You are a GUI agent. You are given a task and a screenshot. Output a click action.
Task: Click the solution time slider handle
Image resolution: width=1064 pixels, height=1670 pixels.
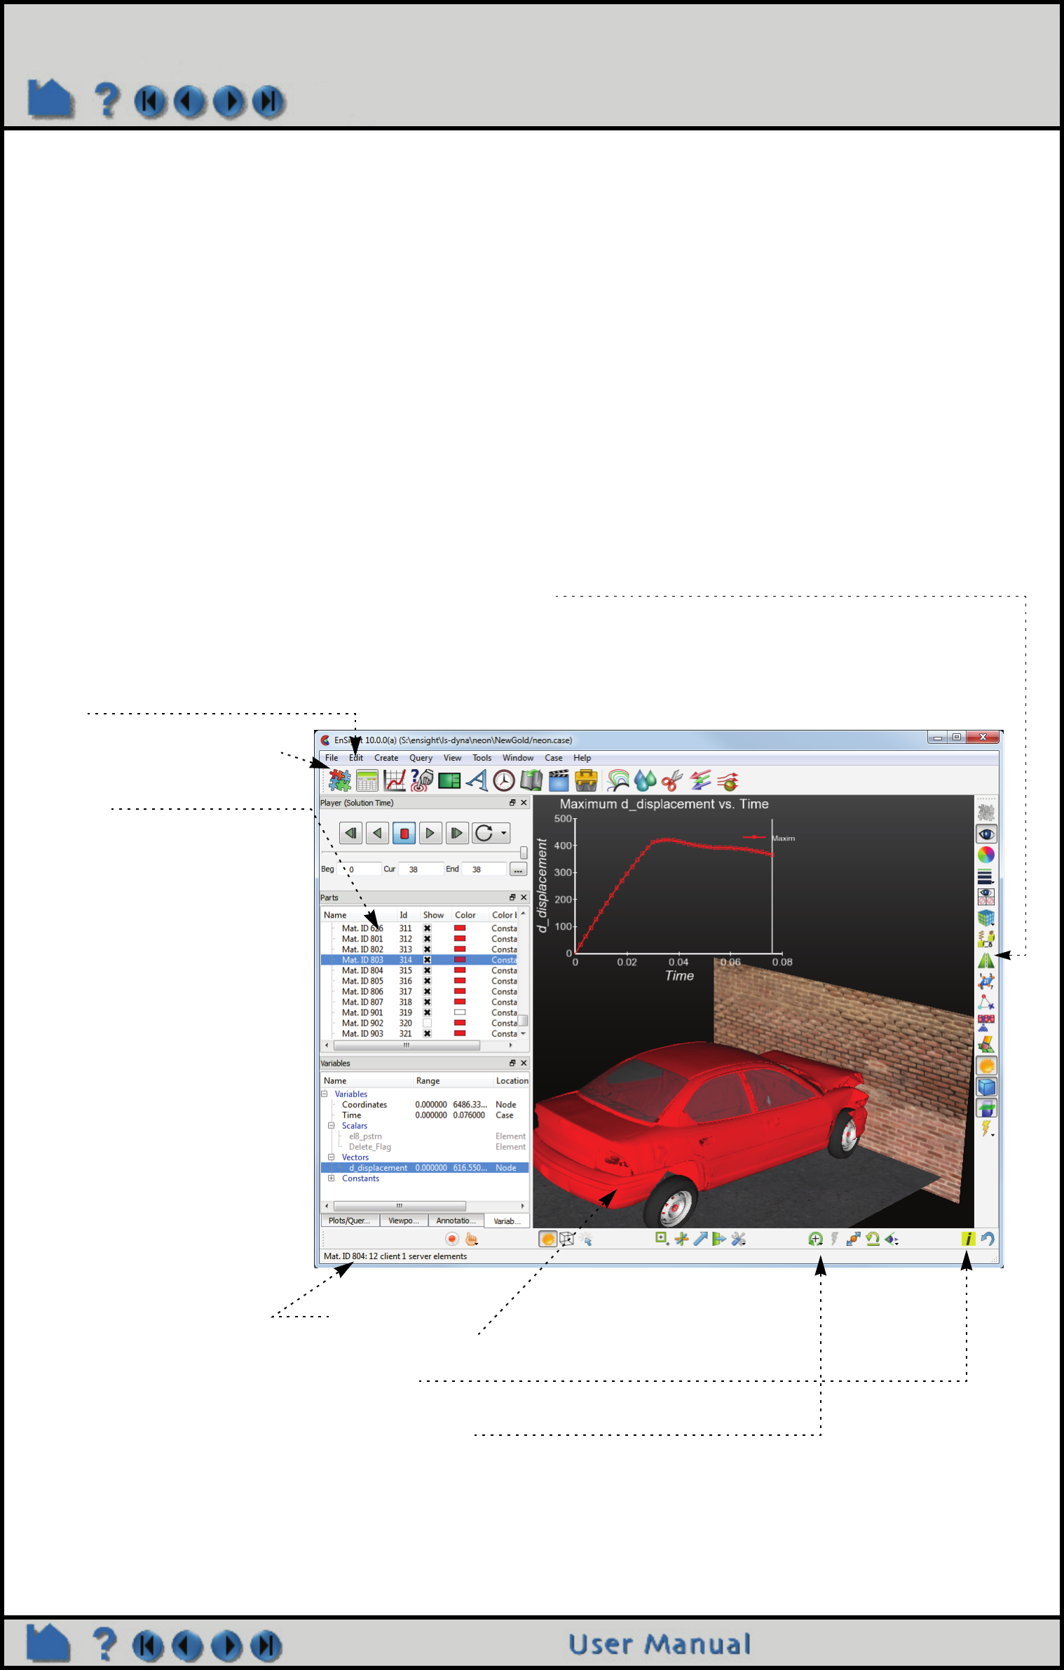point(524,853)
